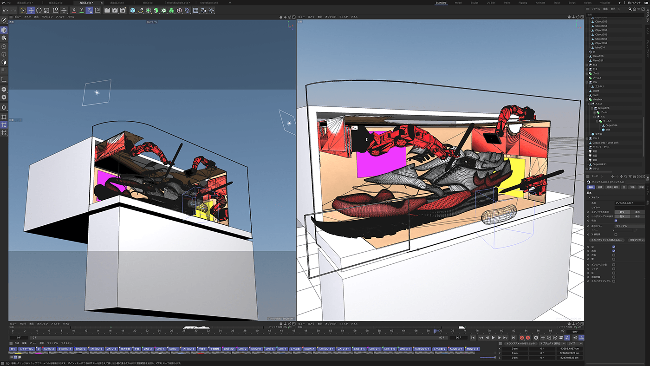The height and width of the screenshot is (366, 650).
Task: Open the shoes&box.c4d document tab
Action: click(x=209, y=2)
